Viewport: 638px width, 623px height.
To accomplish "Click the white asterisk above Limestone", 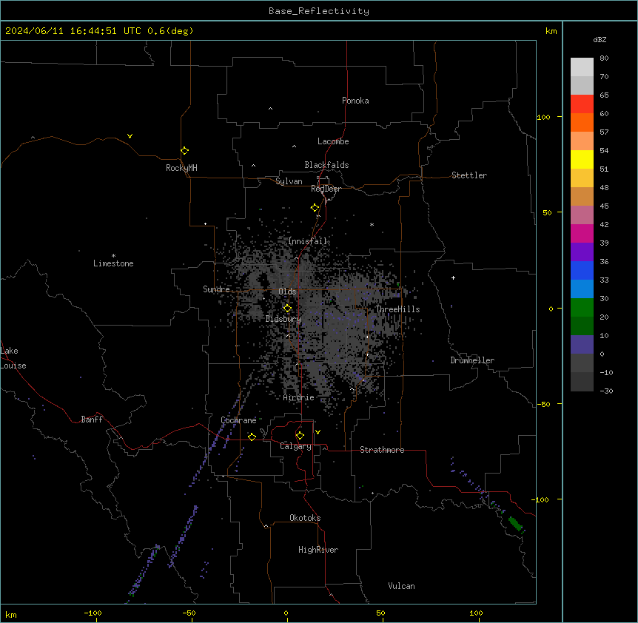I will coord(113,256).
